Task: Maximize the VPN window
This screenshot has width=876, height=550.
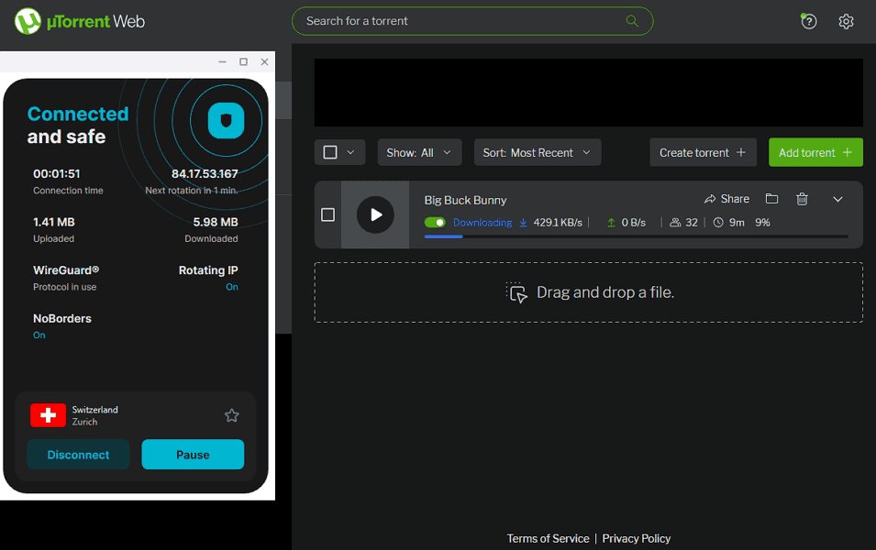Action: (244, 61)
